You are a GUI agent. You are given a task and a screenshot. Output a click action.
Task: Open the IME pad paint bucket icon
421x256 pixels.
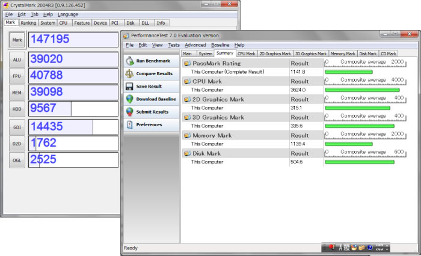354,248
